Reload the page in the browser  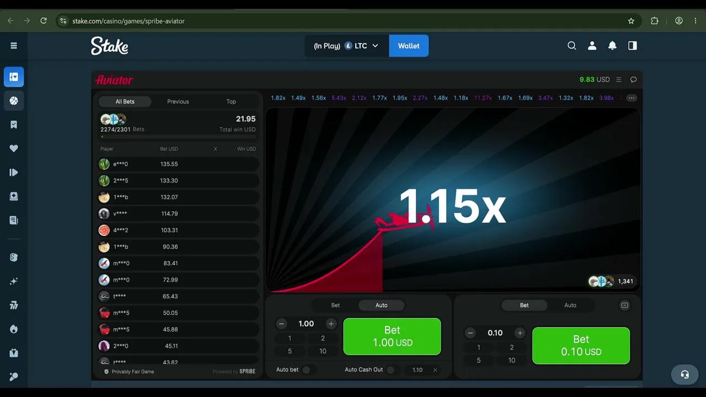coord(44,21)
